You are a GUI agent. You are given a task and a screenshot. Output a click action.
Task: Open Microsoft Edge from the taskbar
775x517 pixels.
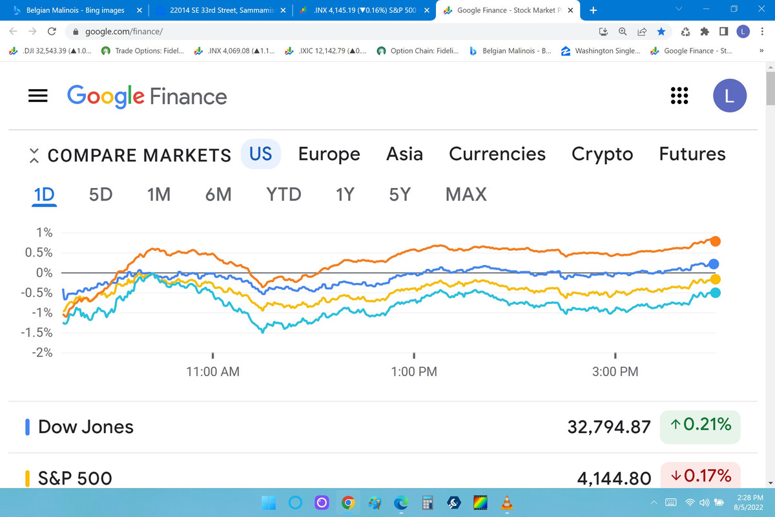[401, 502]
